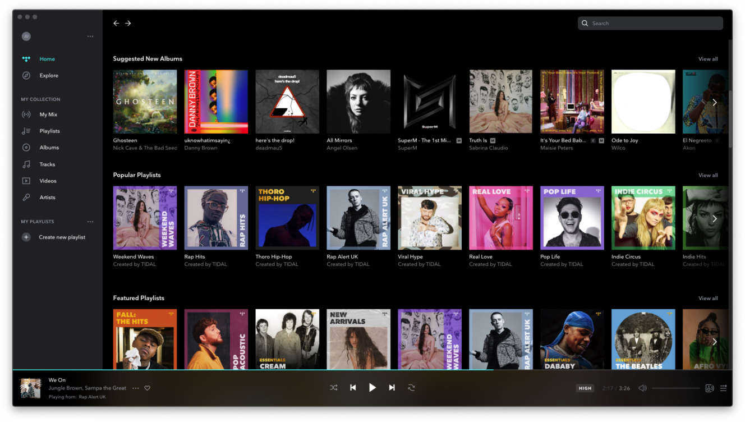Open Playlists in My Collection
This screenshot has width=745, height=422.
pyautogui.click(x=50, y=131)
